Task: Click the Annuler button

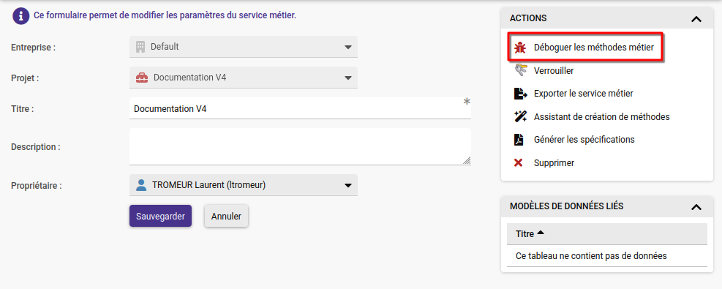Action: 226,216
